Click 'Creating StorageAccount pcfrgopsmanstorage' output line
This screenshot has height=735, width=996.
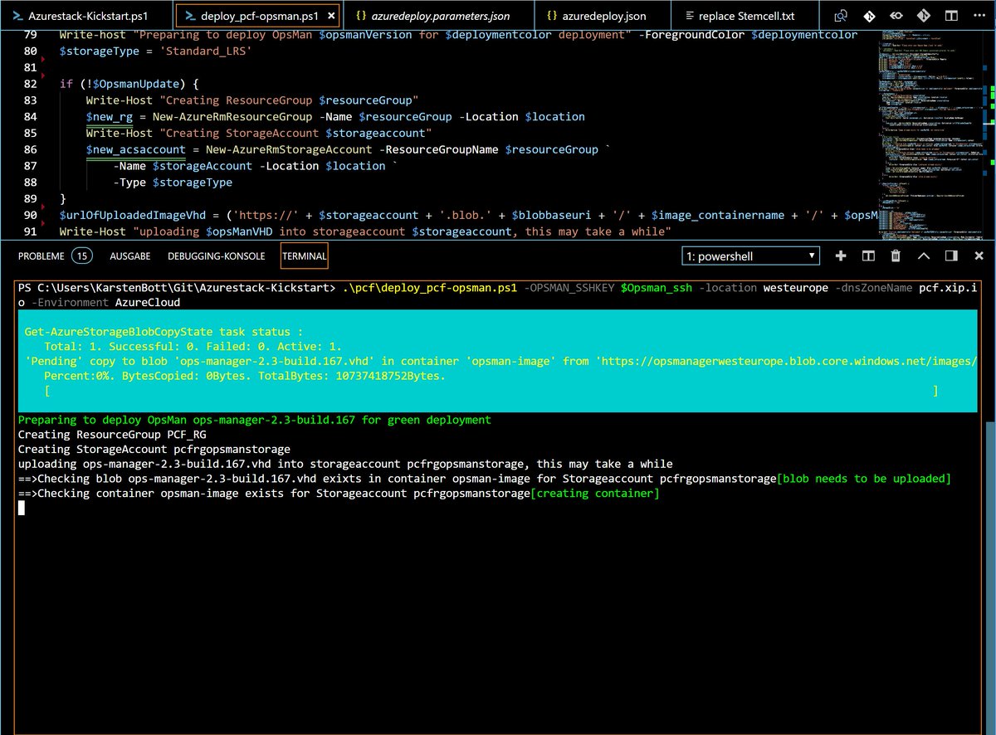(154, 450)
